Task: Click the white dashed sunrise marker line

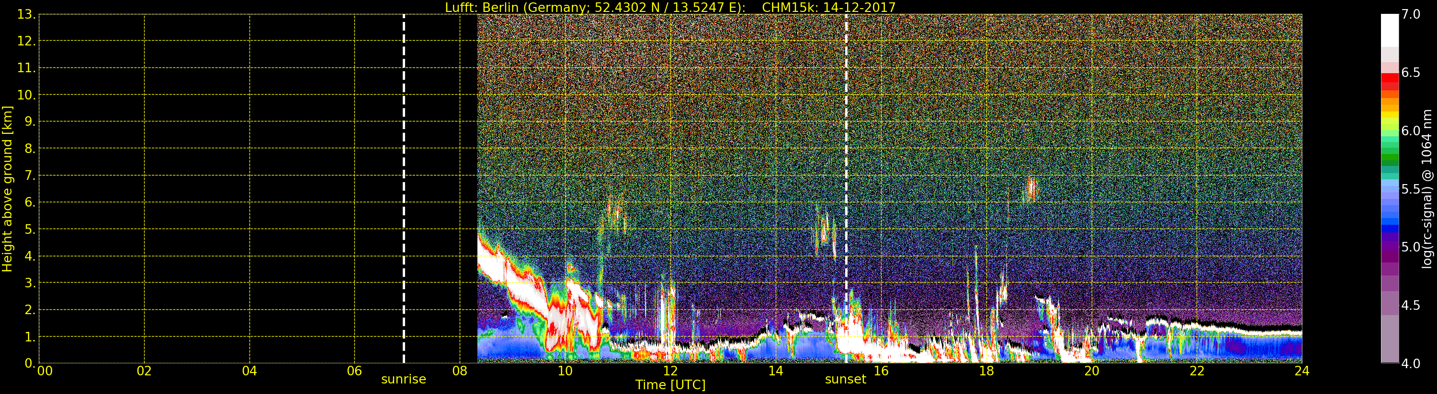Action: pyautogui.click(x=404, y=189)
